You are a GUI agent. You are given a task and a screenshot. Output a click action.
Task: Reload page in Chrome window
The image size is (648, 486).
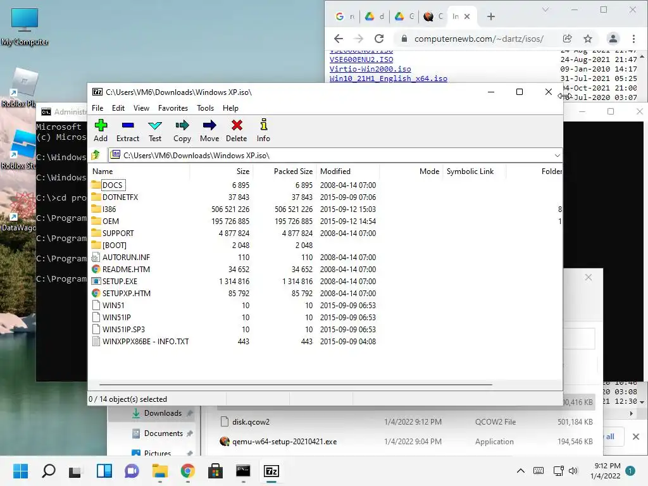click(x=379, y=39)
